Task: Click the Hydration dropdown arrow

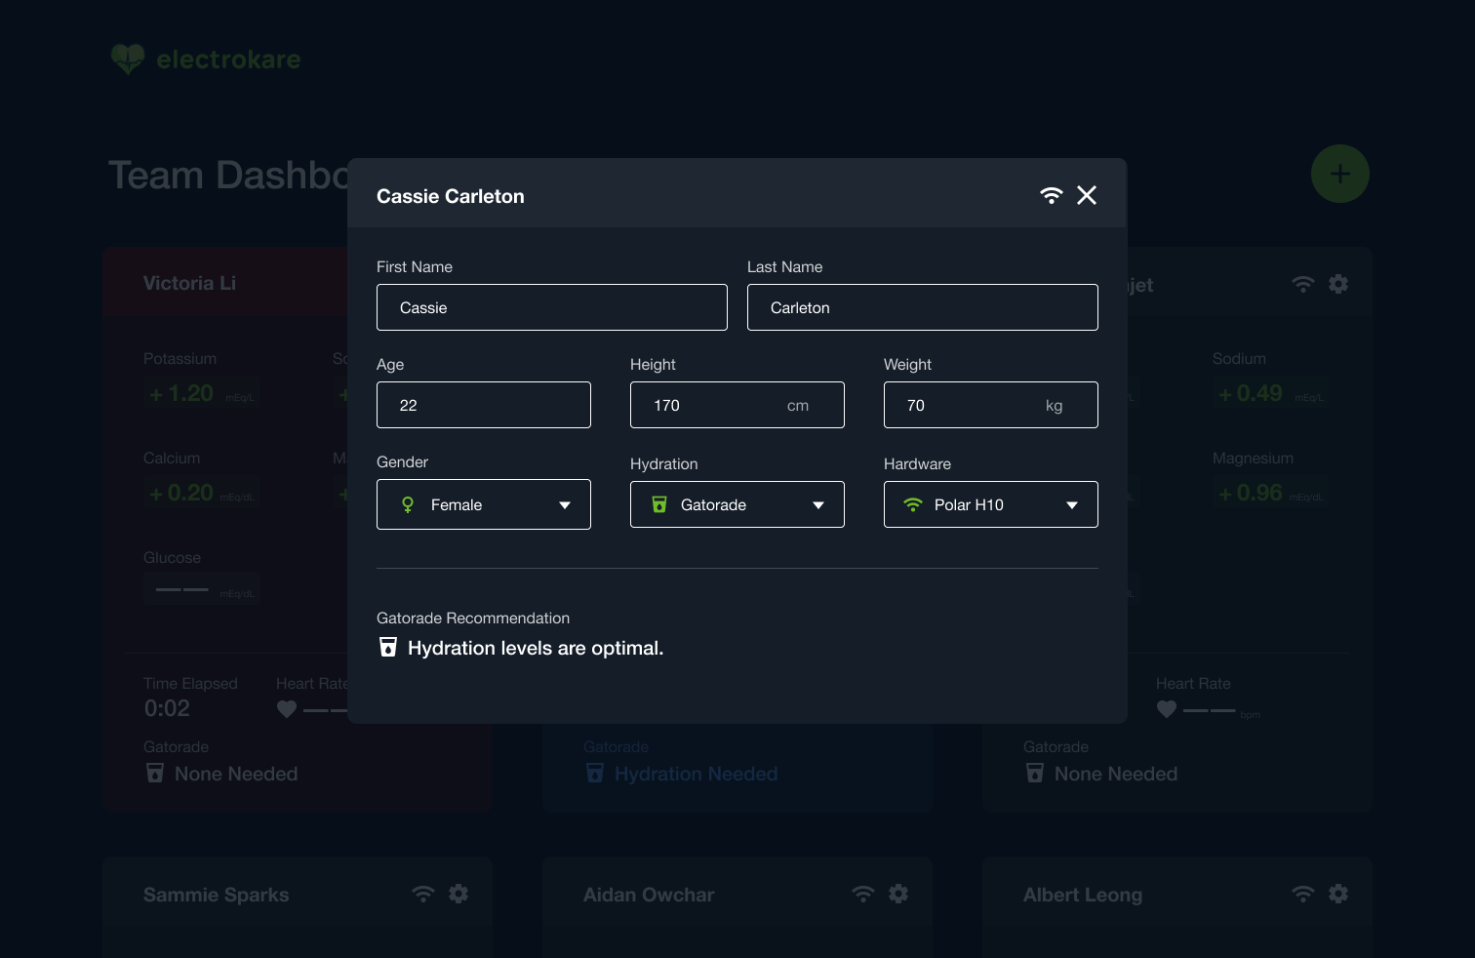Action: 817,504
